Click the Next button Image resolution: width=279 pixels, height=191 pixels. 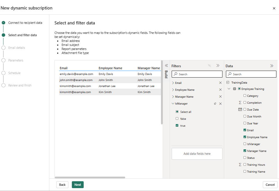(x=77, y=185)
